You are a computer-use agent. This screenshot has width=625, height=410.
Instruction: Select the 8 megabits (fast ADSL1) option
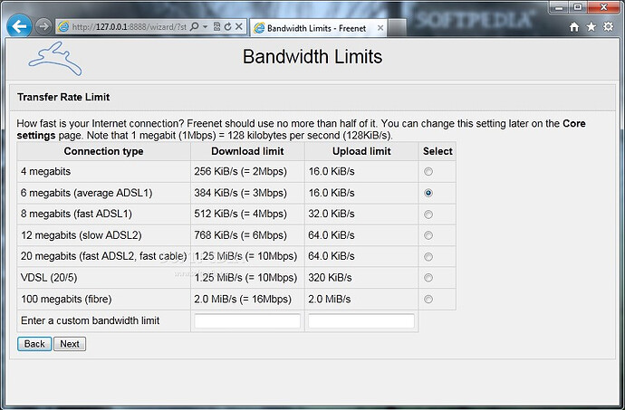pos(428,215)
